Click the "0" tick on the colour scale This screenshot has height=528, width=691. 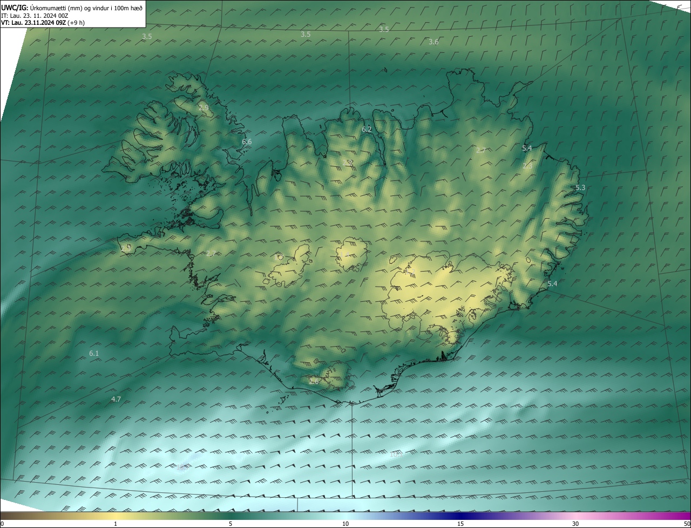(x=2, y=524)
